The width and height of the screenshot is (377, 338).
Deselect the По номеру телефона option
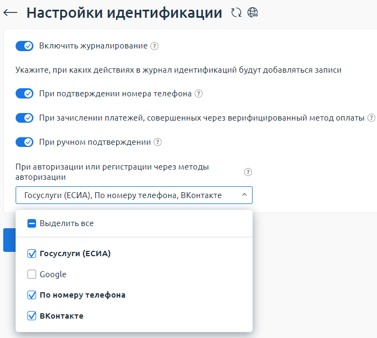[32, 295]
